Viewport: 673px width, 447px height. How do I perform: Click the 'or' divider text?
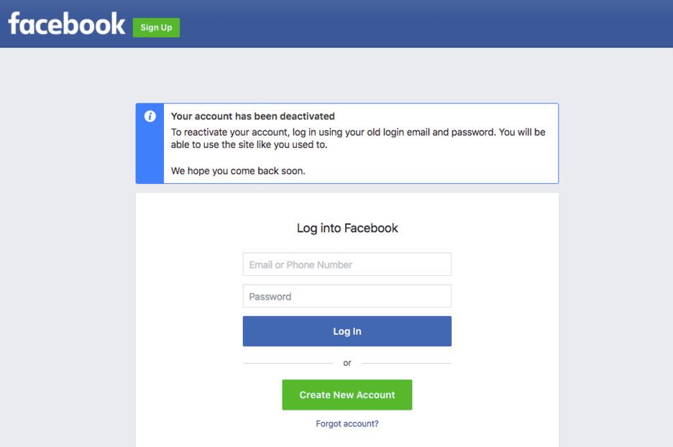coord(347,363)
